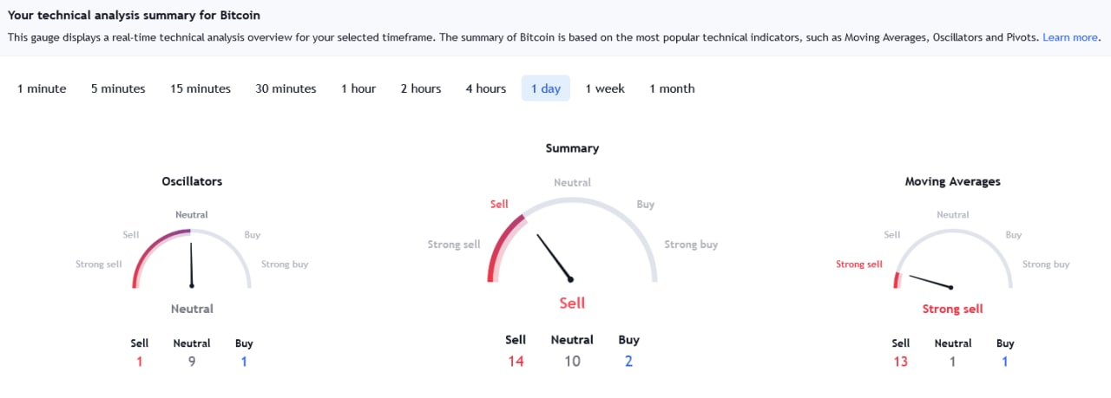The height and width of the screenshot is (398, 1111).
Task: Click the Summary heading
Action: point(572,148)
